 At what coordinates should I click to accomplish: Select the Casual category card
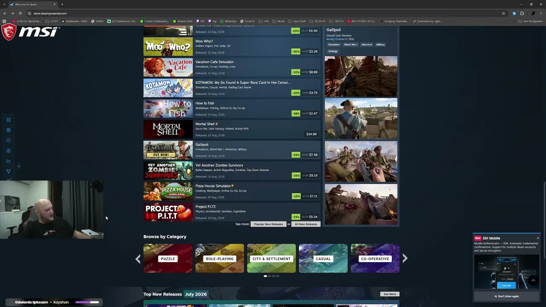click(323, 258)
